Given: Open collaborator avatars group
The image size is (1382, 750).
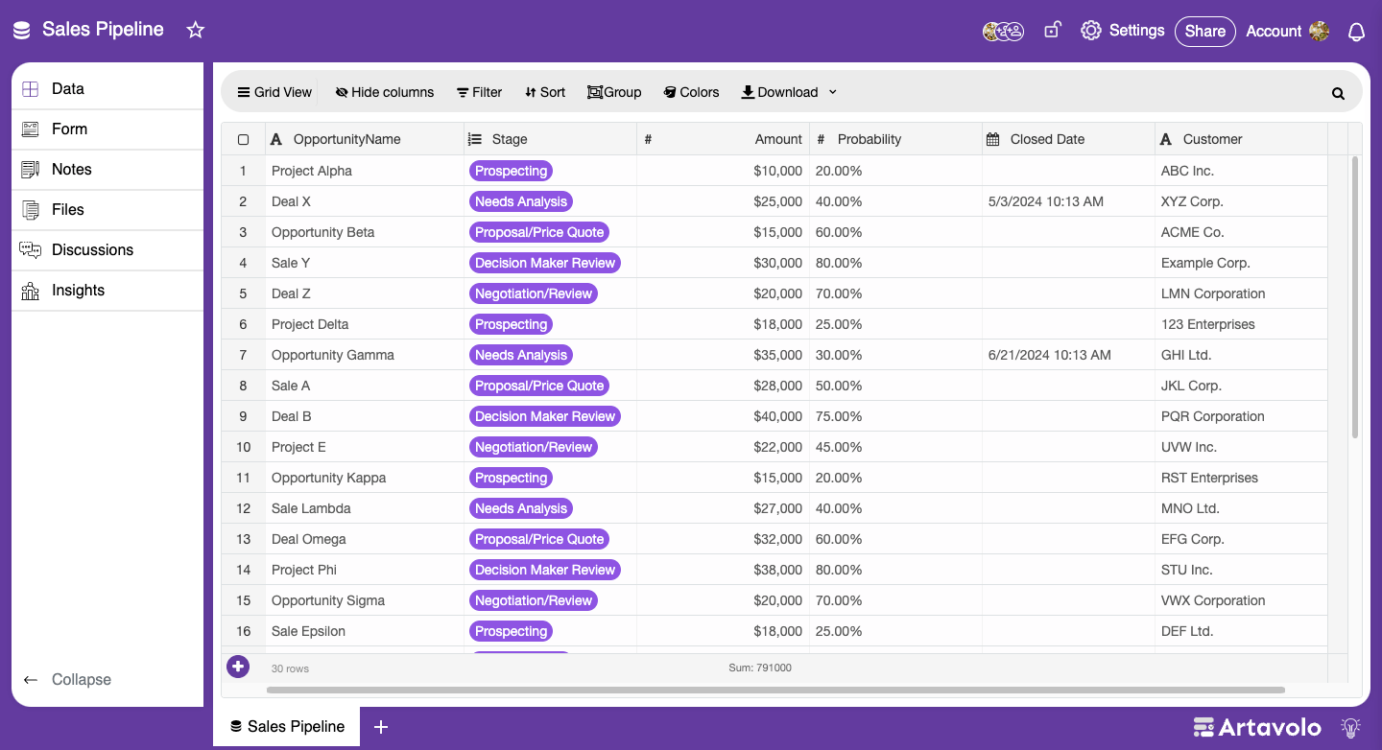Looking at the screenshot, I should [x=1003, y=31].
